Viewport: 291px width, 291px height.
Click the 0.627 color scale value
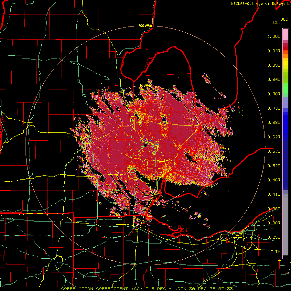click(274, 137)
